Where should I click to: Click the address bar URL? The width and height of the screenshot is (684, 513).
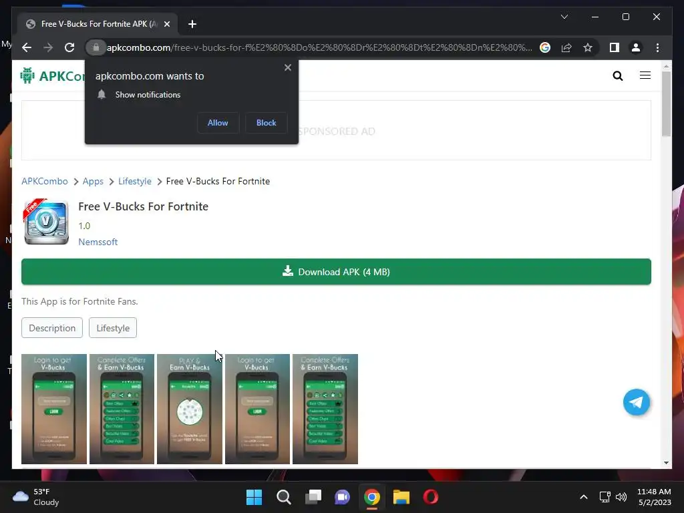pos(319,47)
